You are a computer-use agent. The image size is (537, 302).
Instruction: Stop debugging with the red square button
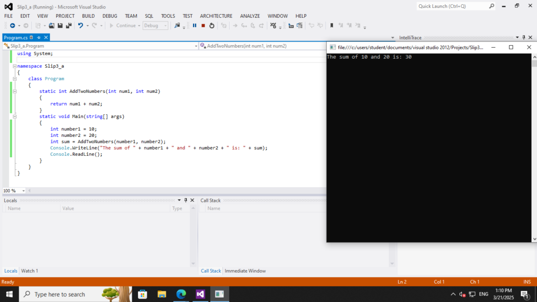pyautogui.click(x=203, y=26)
